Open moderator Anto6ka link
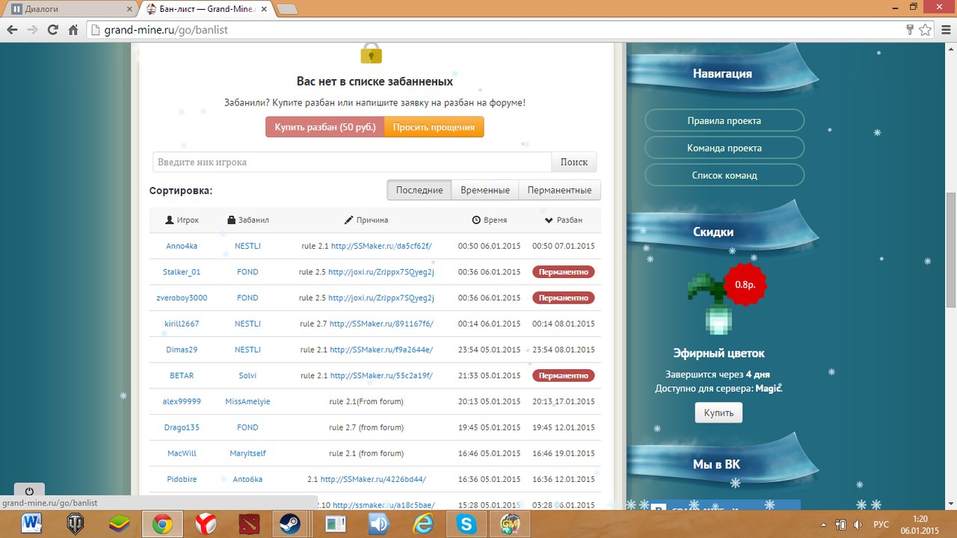The height and width of the screenshot is (538, 957). [247, 479]
